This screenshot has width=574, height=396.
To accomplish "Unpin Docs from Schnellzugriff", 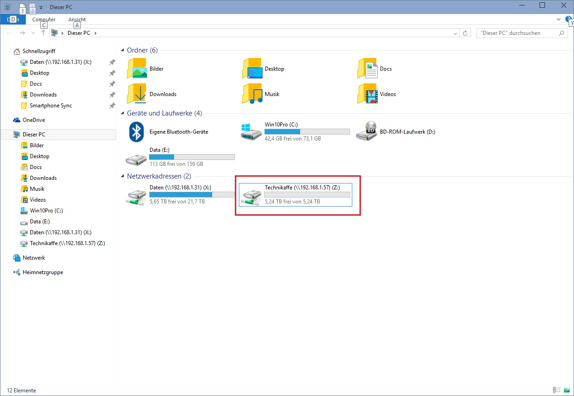I will (x=112, y=84).
